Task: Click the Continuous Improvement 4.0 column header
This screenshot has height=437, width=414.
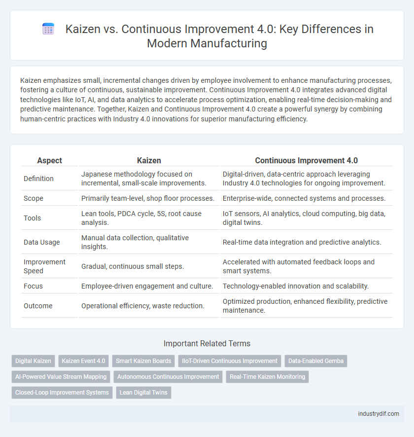Action: pos(306,160)
